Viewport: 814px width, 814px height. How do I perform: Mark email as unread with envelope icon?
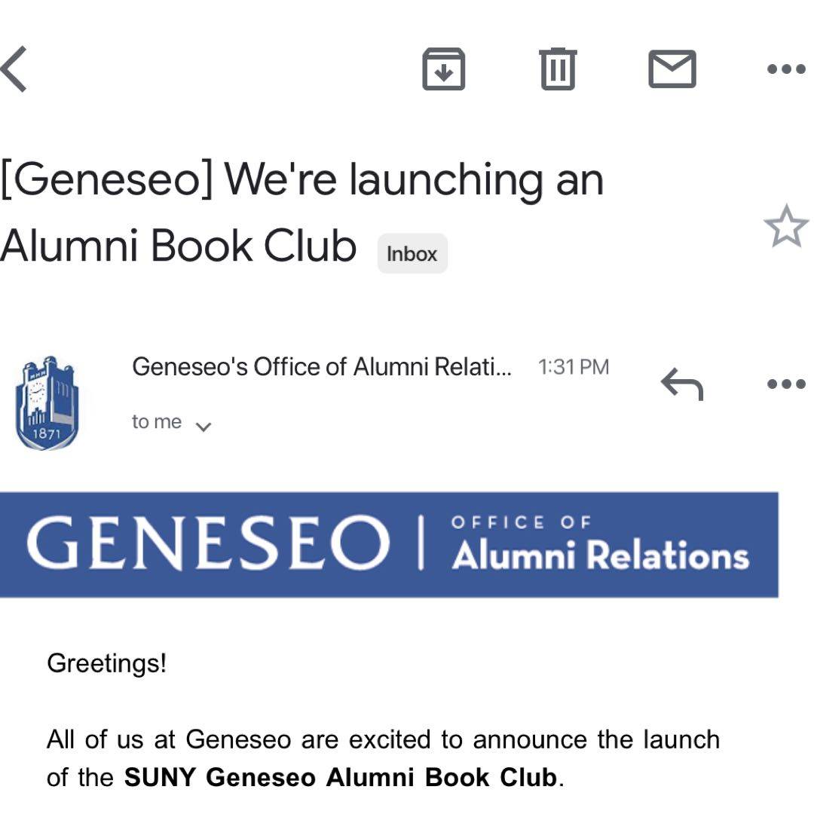click(672, 69)
